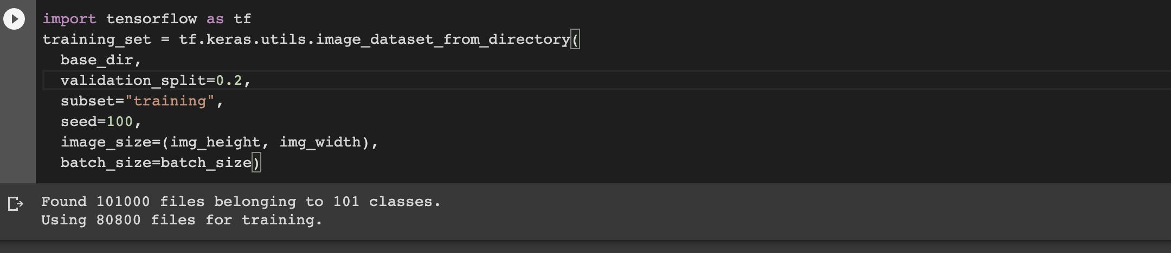Run the code cell with the play button
The width and height of the screenshot is (1171, 253).
click(14, 19)
